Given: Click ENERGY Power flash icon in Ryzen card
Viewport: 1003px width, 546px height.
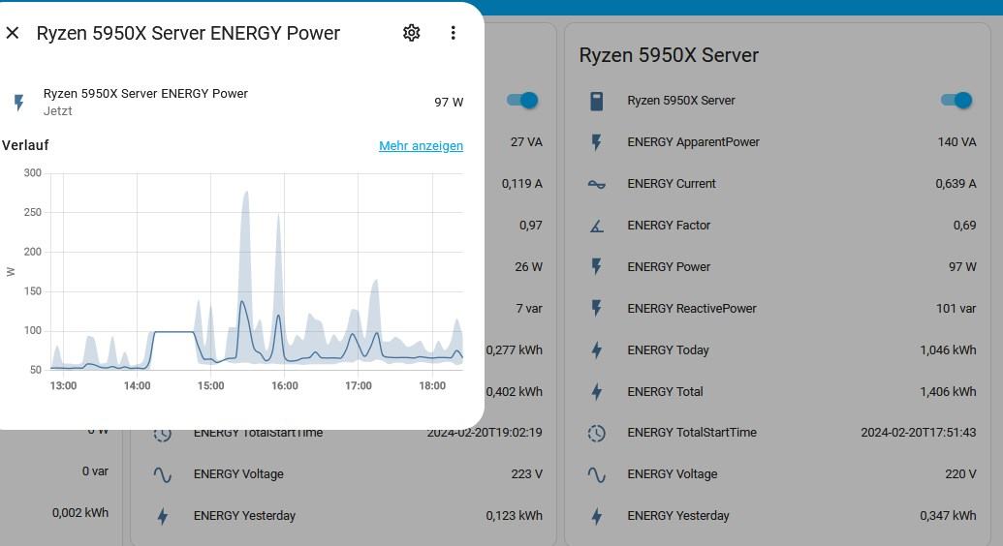Looking at the screenshot, I should 596,266.
